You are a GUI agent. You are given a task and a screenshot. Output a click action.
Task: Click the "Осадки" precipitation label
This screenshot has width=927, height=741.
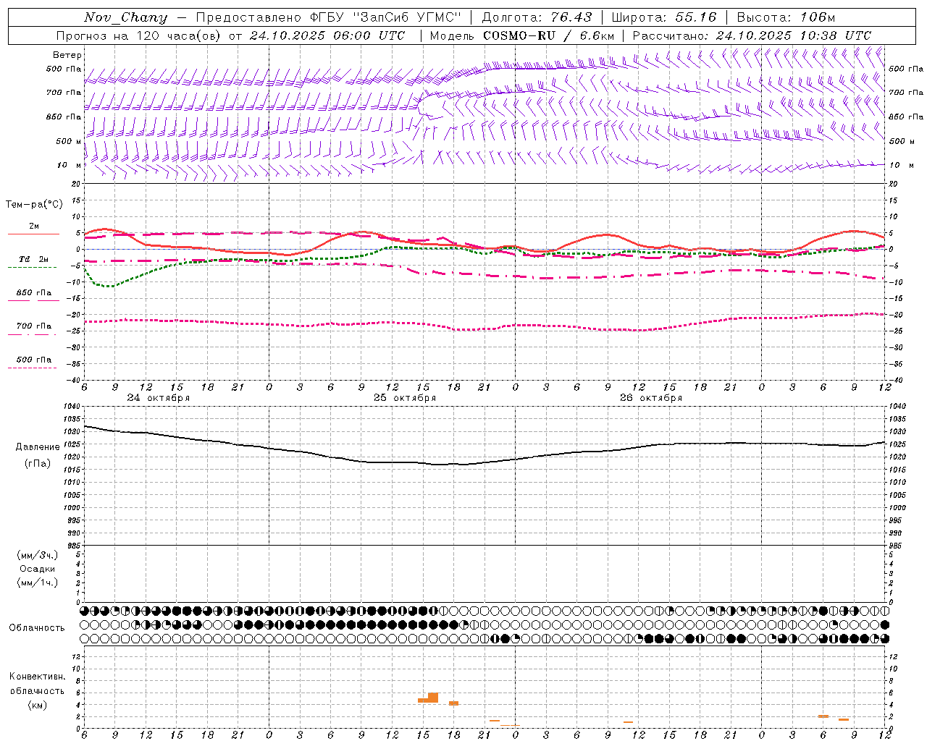click(38, 569)
